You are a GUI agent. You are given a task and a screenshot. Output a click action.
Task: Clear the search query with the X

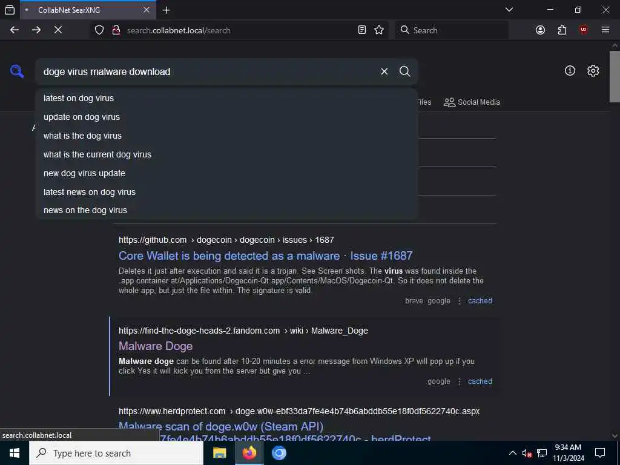pos(384,71)
